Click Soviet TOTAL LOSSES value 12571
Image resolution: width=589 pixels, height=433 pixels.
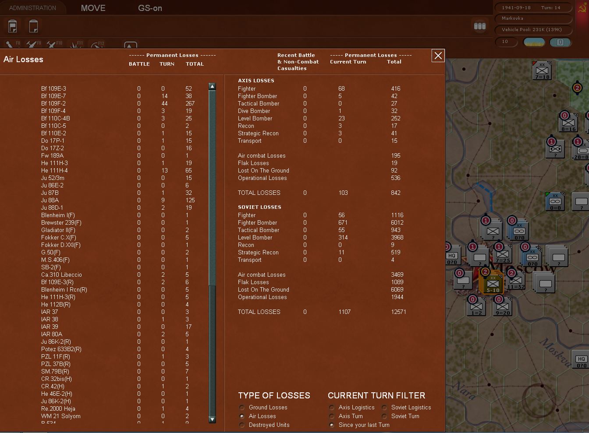pos(398,312)
